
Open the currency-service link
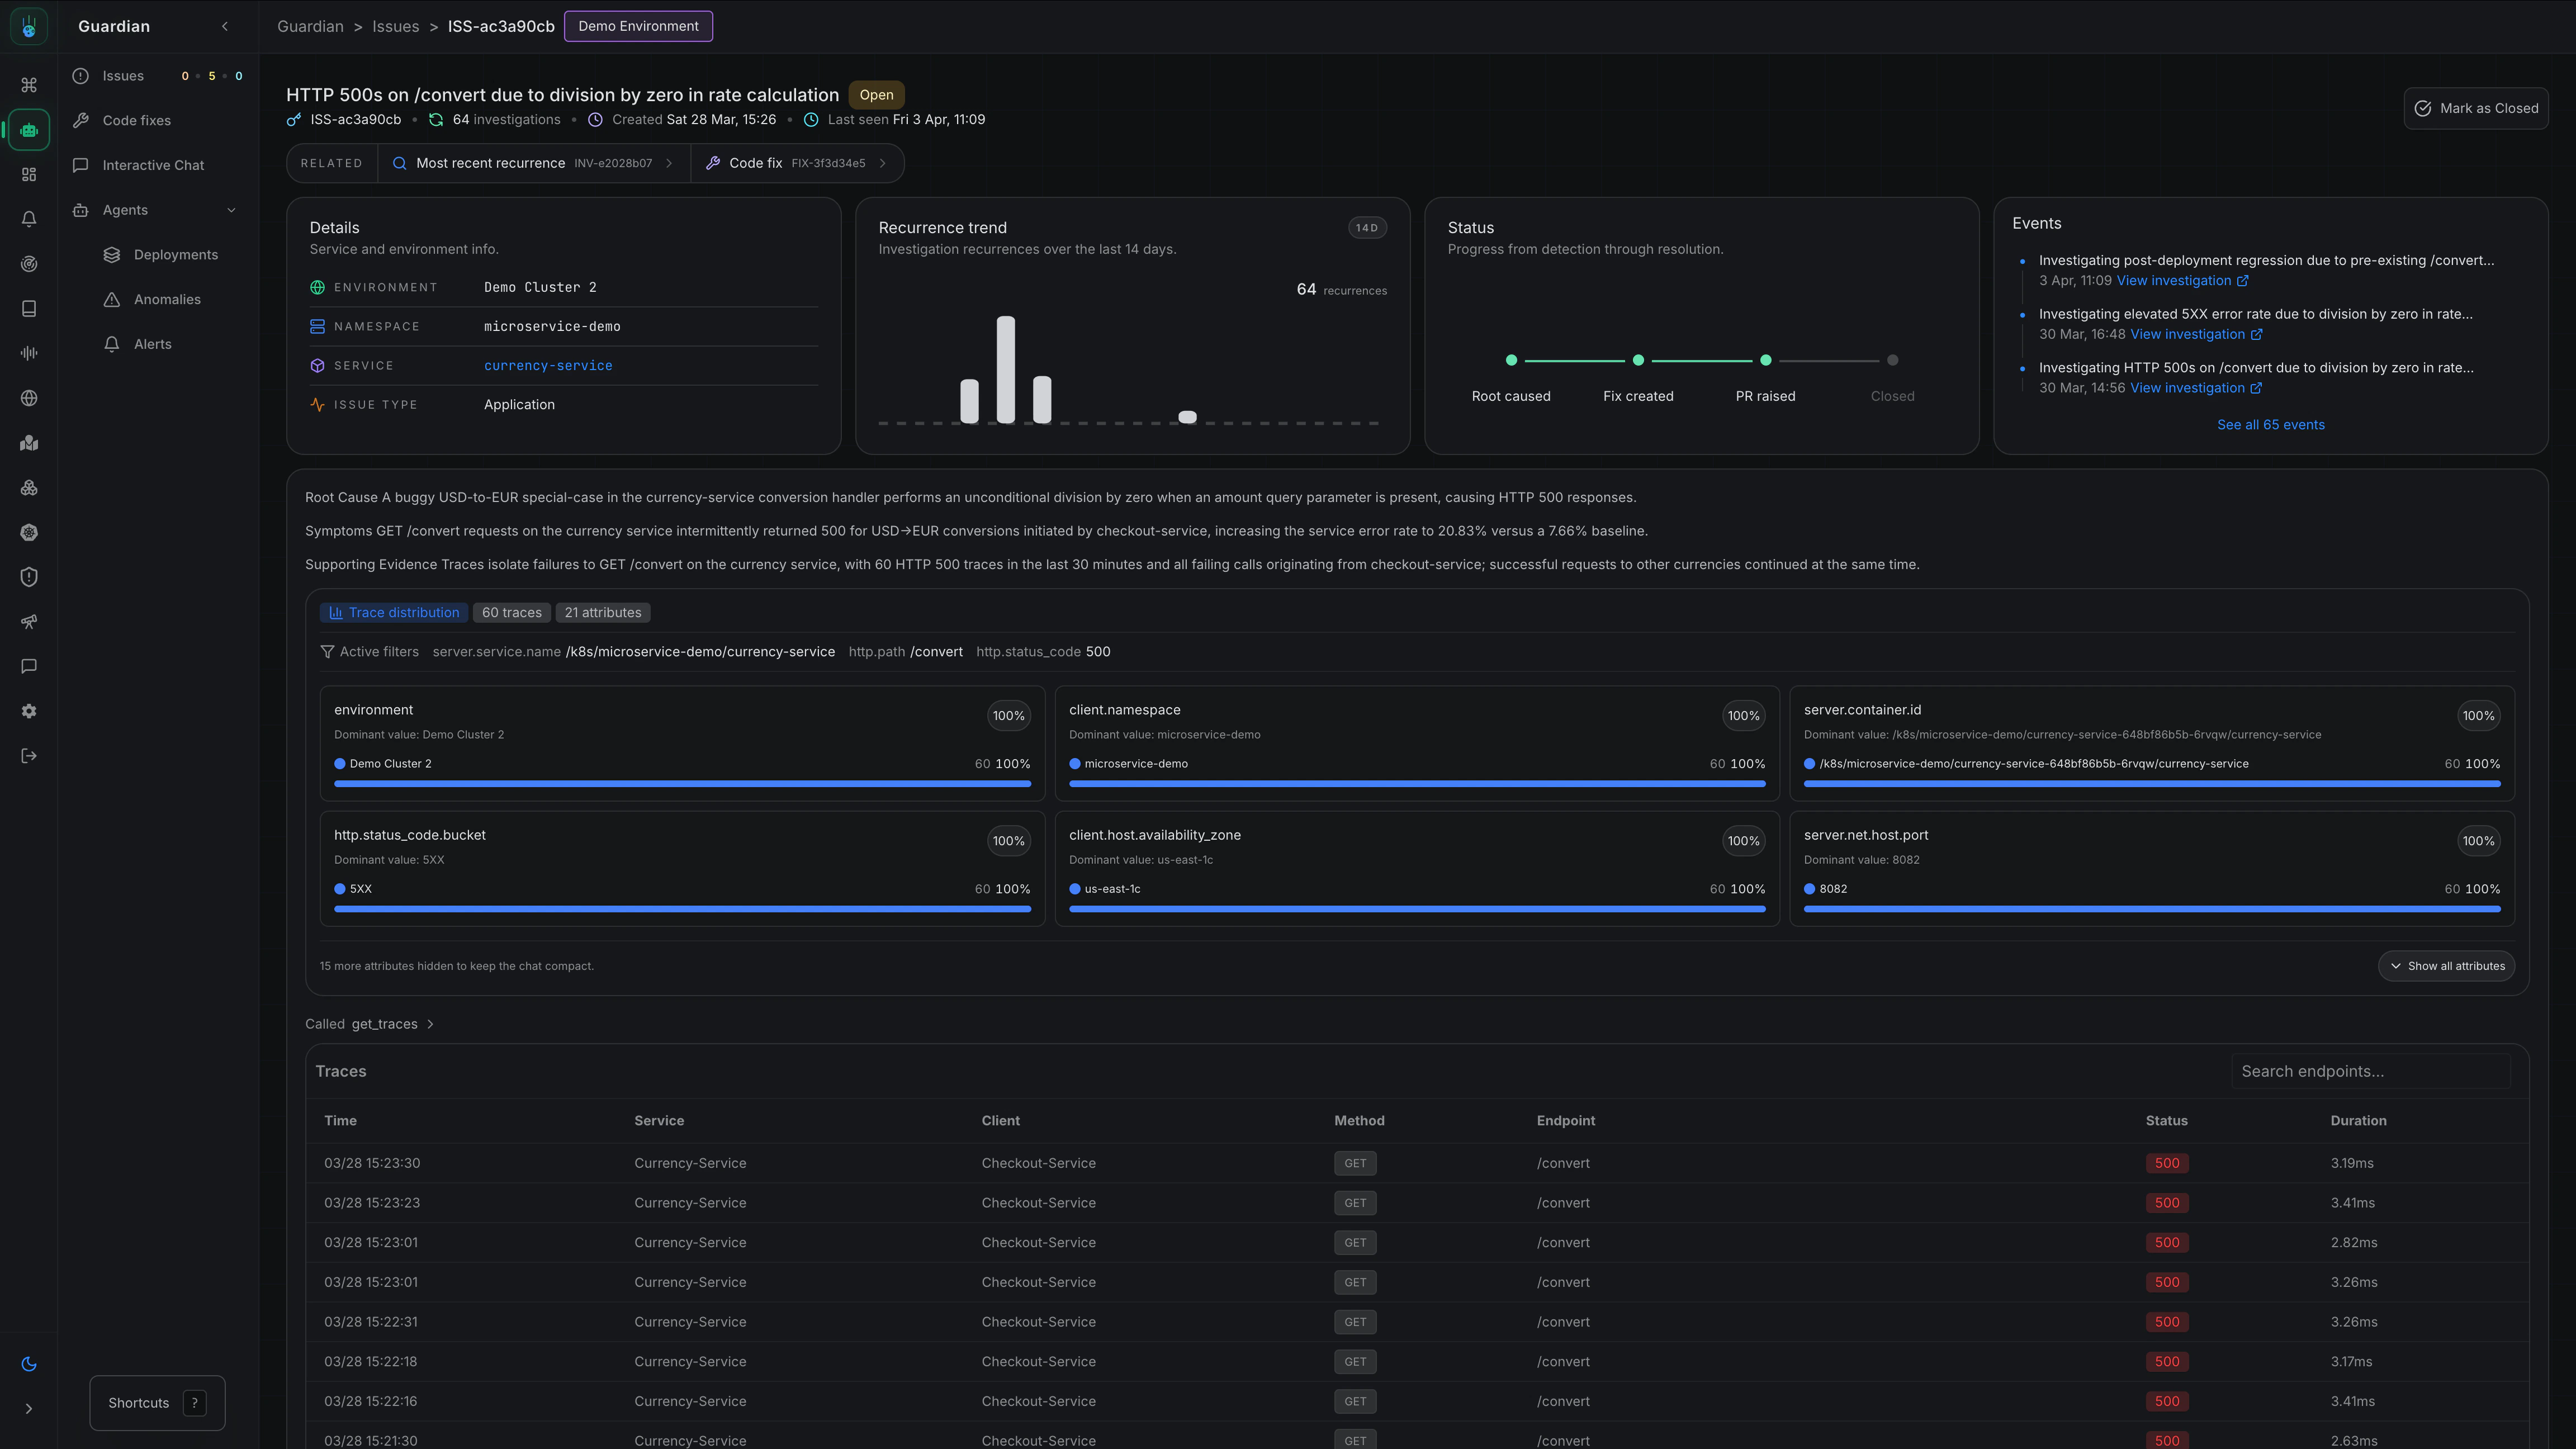point(548,366)
